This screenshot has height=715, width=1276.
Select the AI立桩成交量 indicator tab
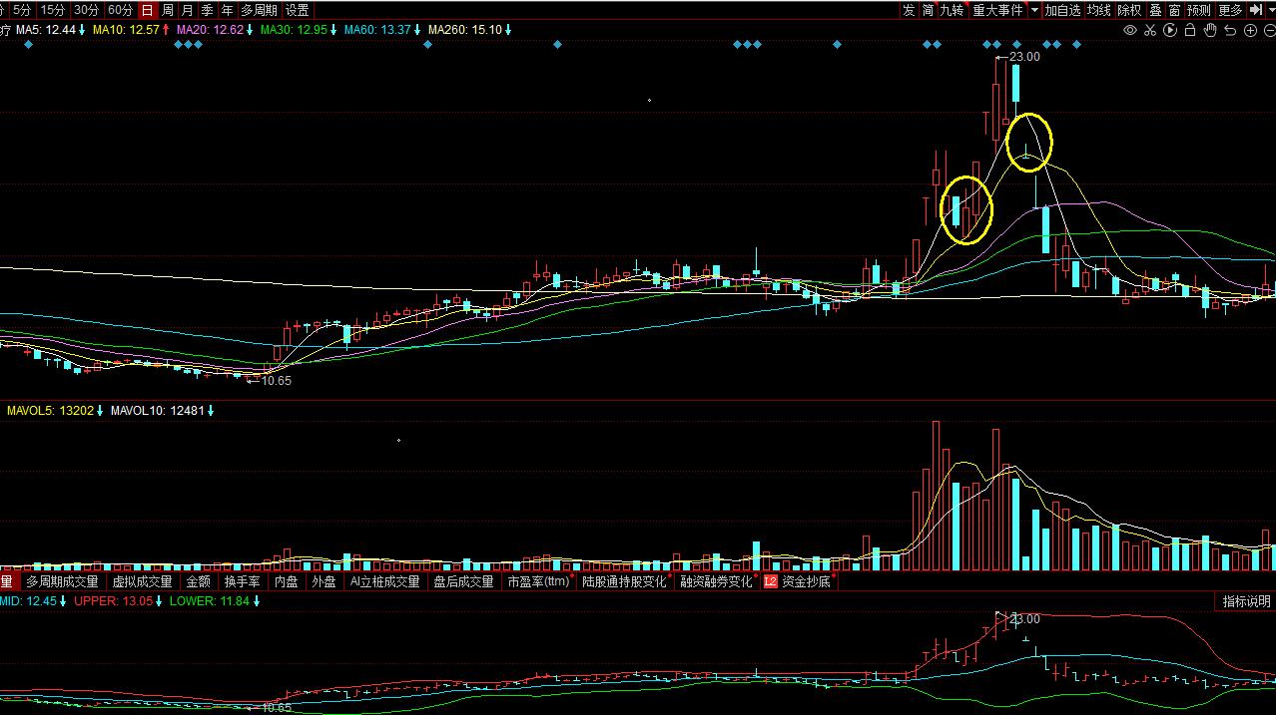tap(384, 581)
